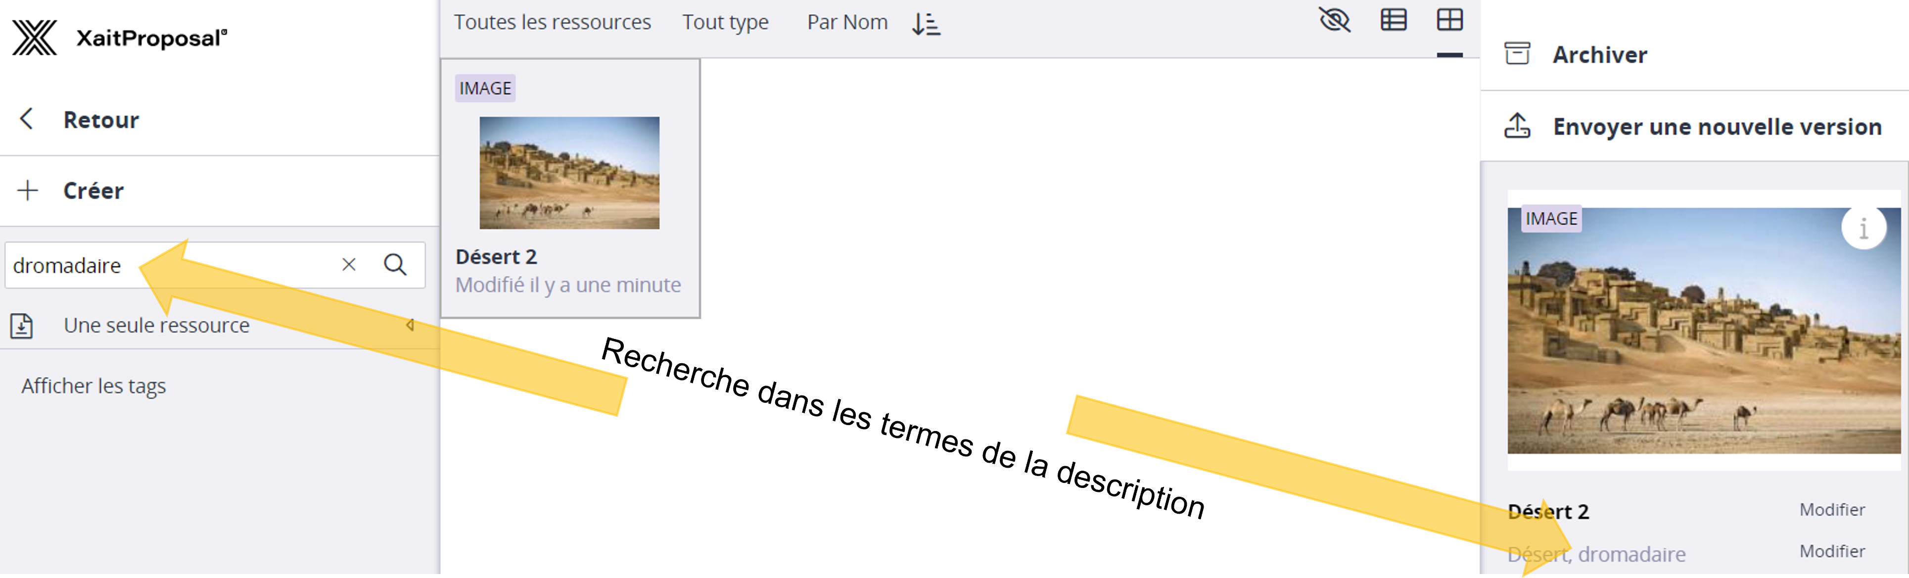Switch to grid tile view

1449,20
